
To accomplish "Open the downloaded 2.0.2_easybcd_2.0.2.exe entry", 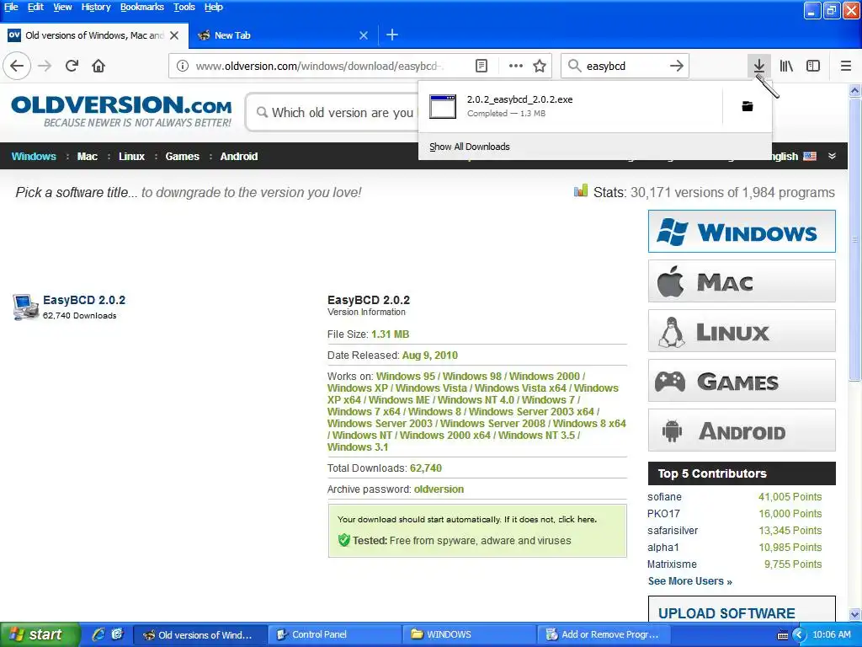I will (570, 106).
